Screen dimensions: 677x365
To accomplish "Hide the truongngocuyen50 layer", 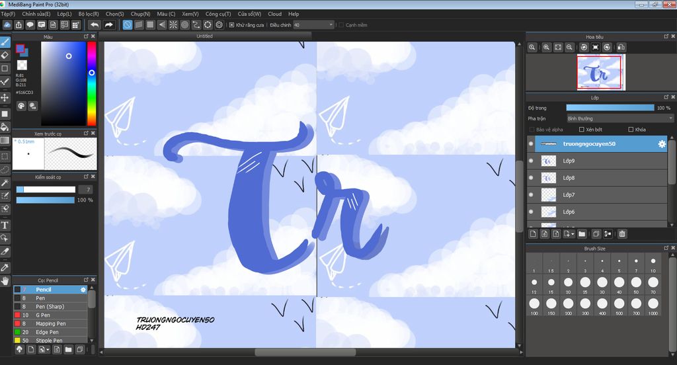I will [531, 144].
